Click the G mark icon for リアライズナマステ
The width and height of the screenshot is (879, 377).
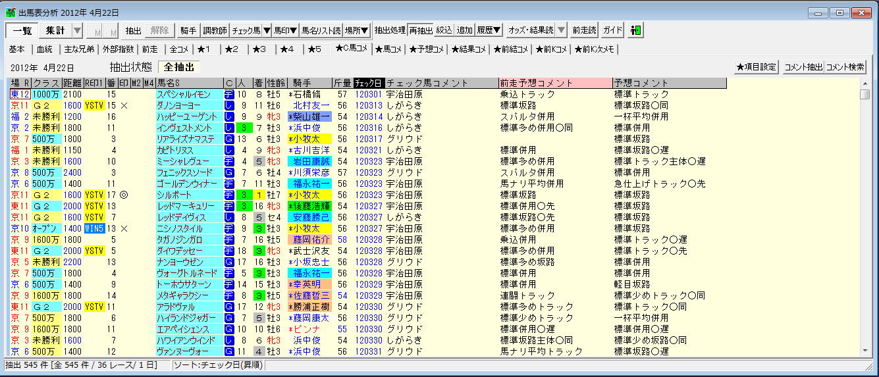pos(229,139)
